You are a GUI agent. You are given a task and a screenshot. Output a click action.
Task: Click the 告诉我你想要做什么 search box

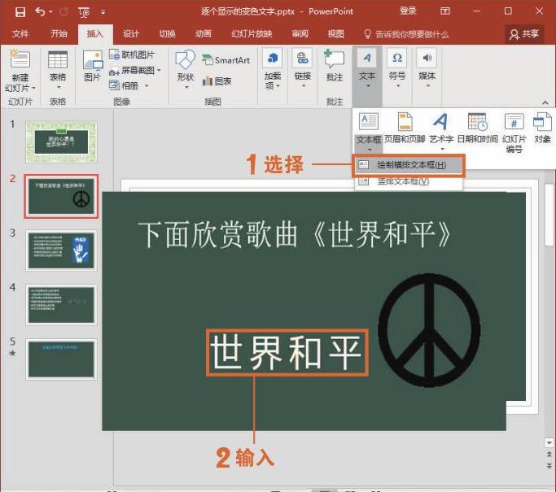pyautogui.click(x=406, y=34)
